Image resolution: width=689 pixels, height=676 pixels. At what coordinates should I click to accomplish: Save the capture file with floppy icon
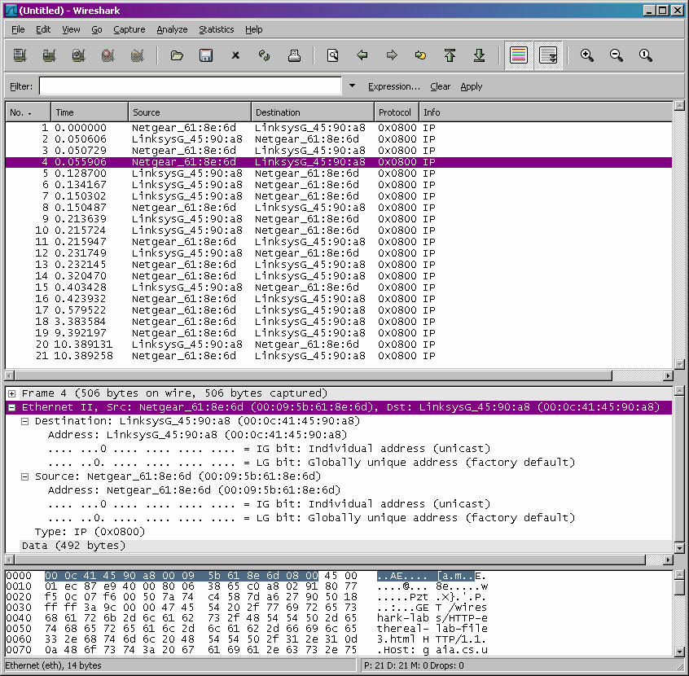point(206,55)
